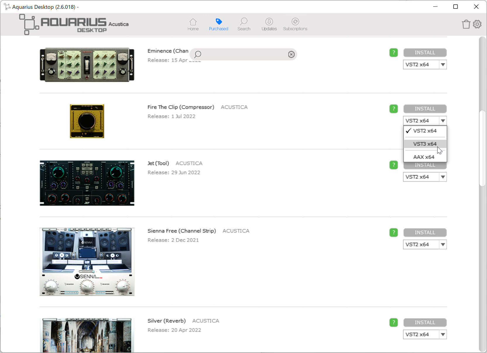Click the Eminence plugin thumbnail
The width and height of the screenshot is (487, 353).
[x=87, y=65]
